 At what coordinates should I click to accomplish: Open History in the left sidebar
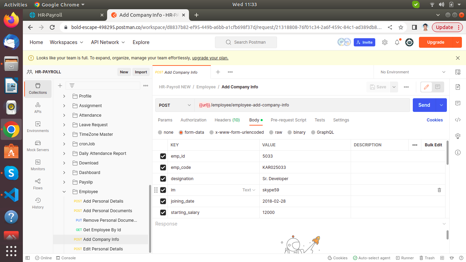pos(38,203)
